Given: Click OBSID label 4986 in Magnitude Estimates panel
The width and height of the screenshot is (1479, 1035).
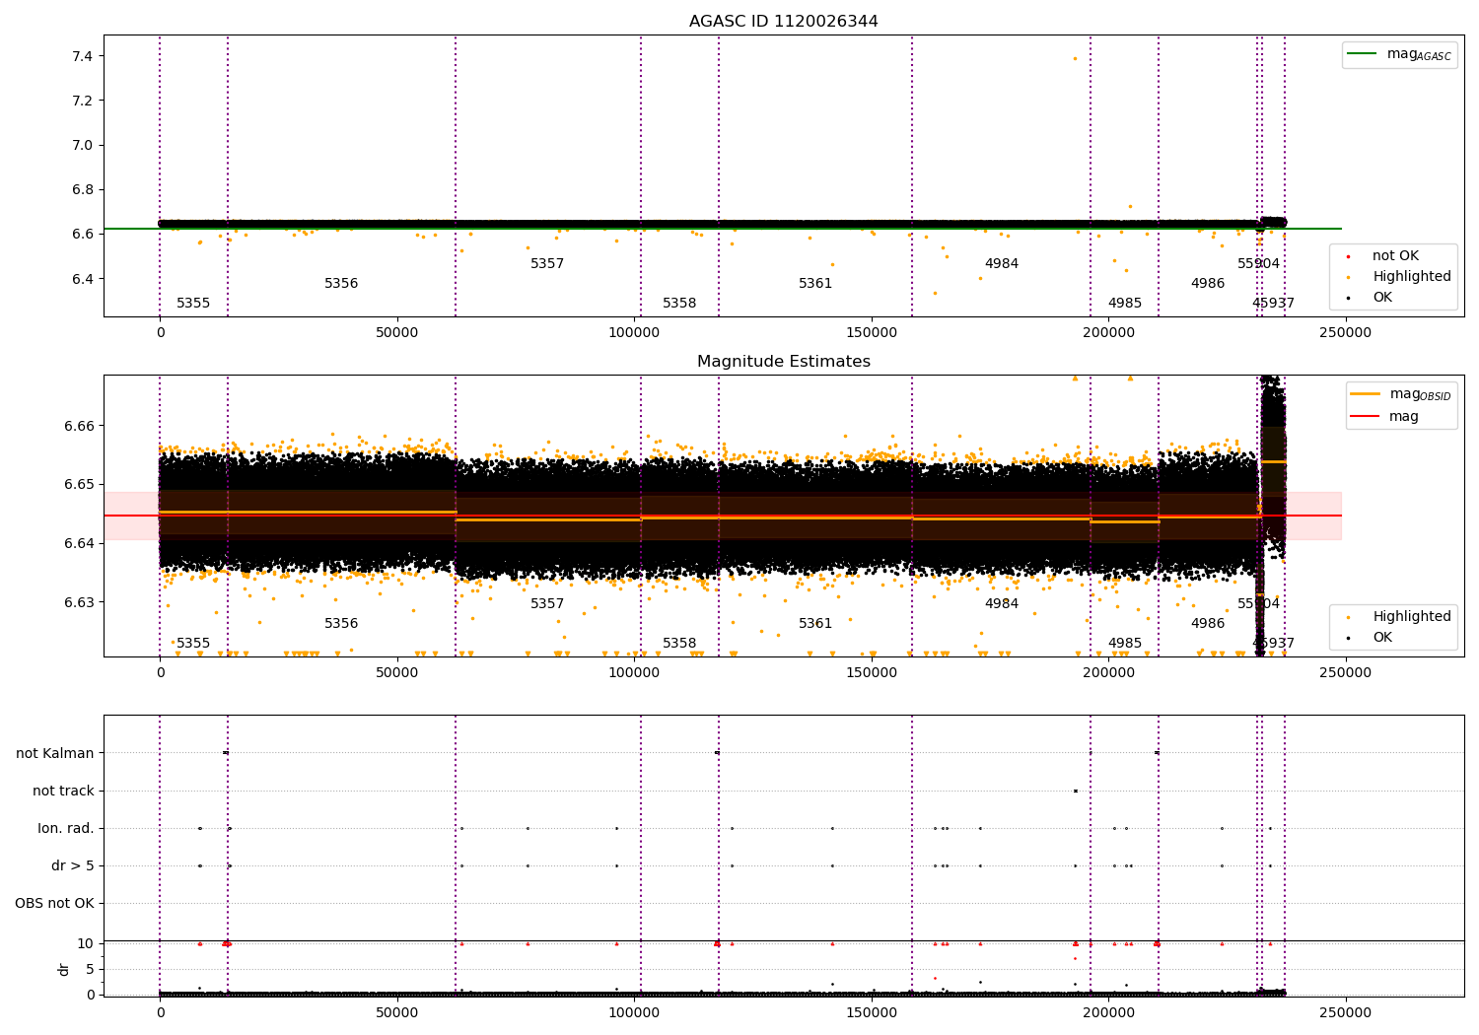Looking at the screenshot, I should pos(1208,624).
